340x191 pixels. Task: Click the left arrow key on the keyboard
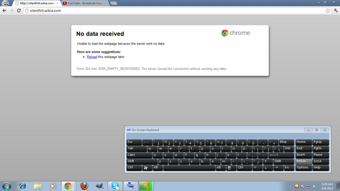257,168
